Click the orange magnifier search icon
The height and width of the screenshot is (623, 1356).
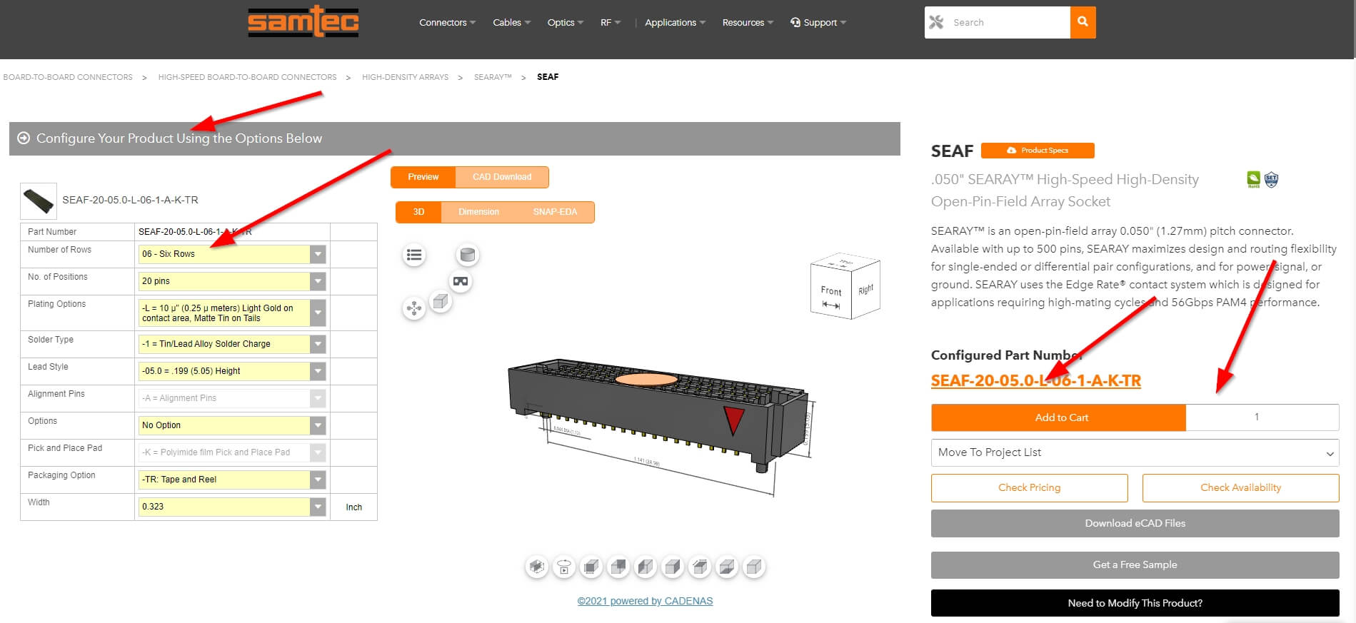point(1083,22)
